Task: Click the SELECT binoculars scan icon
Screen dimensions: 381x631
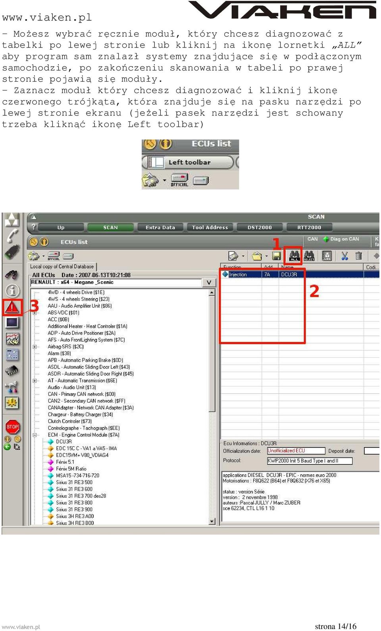Action: (x=309, y=256)
